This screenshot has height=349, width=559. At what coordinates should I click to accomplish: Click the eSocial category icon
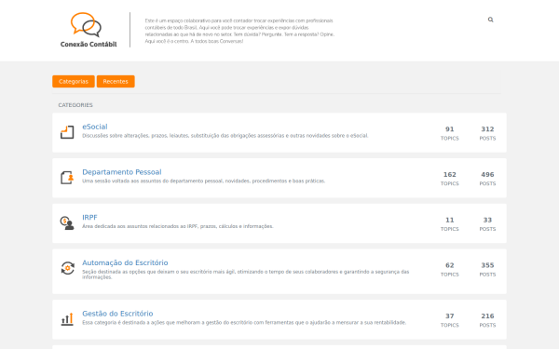[67, 132]
